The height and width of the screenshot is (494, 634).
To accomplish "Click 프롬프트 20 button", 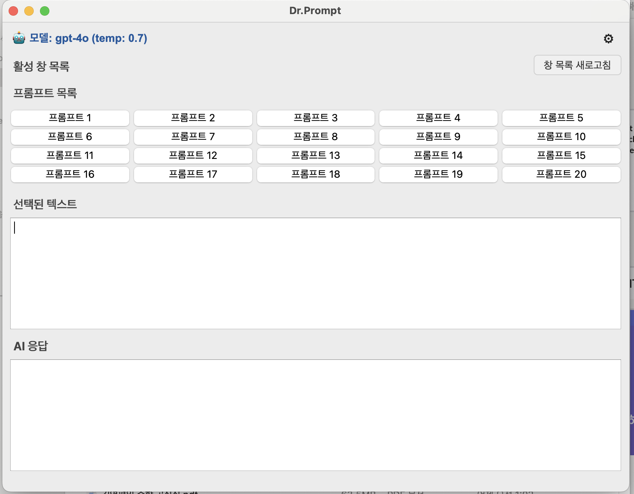I will (x=561, y=174).
